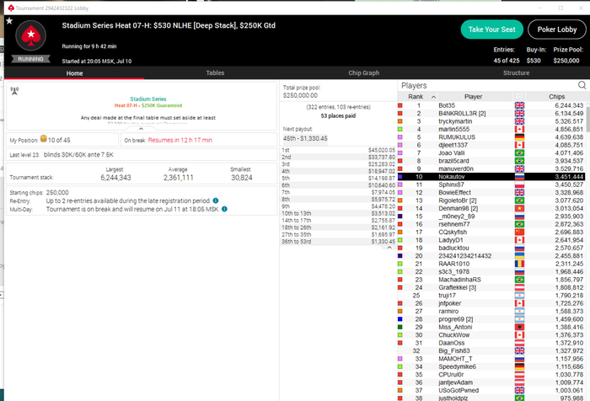590x401 pixels.
Task: Click the PokerStars icon in the title bar
Action: tap(11, 8)
